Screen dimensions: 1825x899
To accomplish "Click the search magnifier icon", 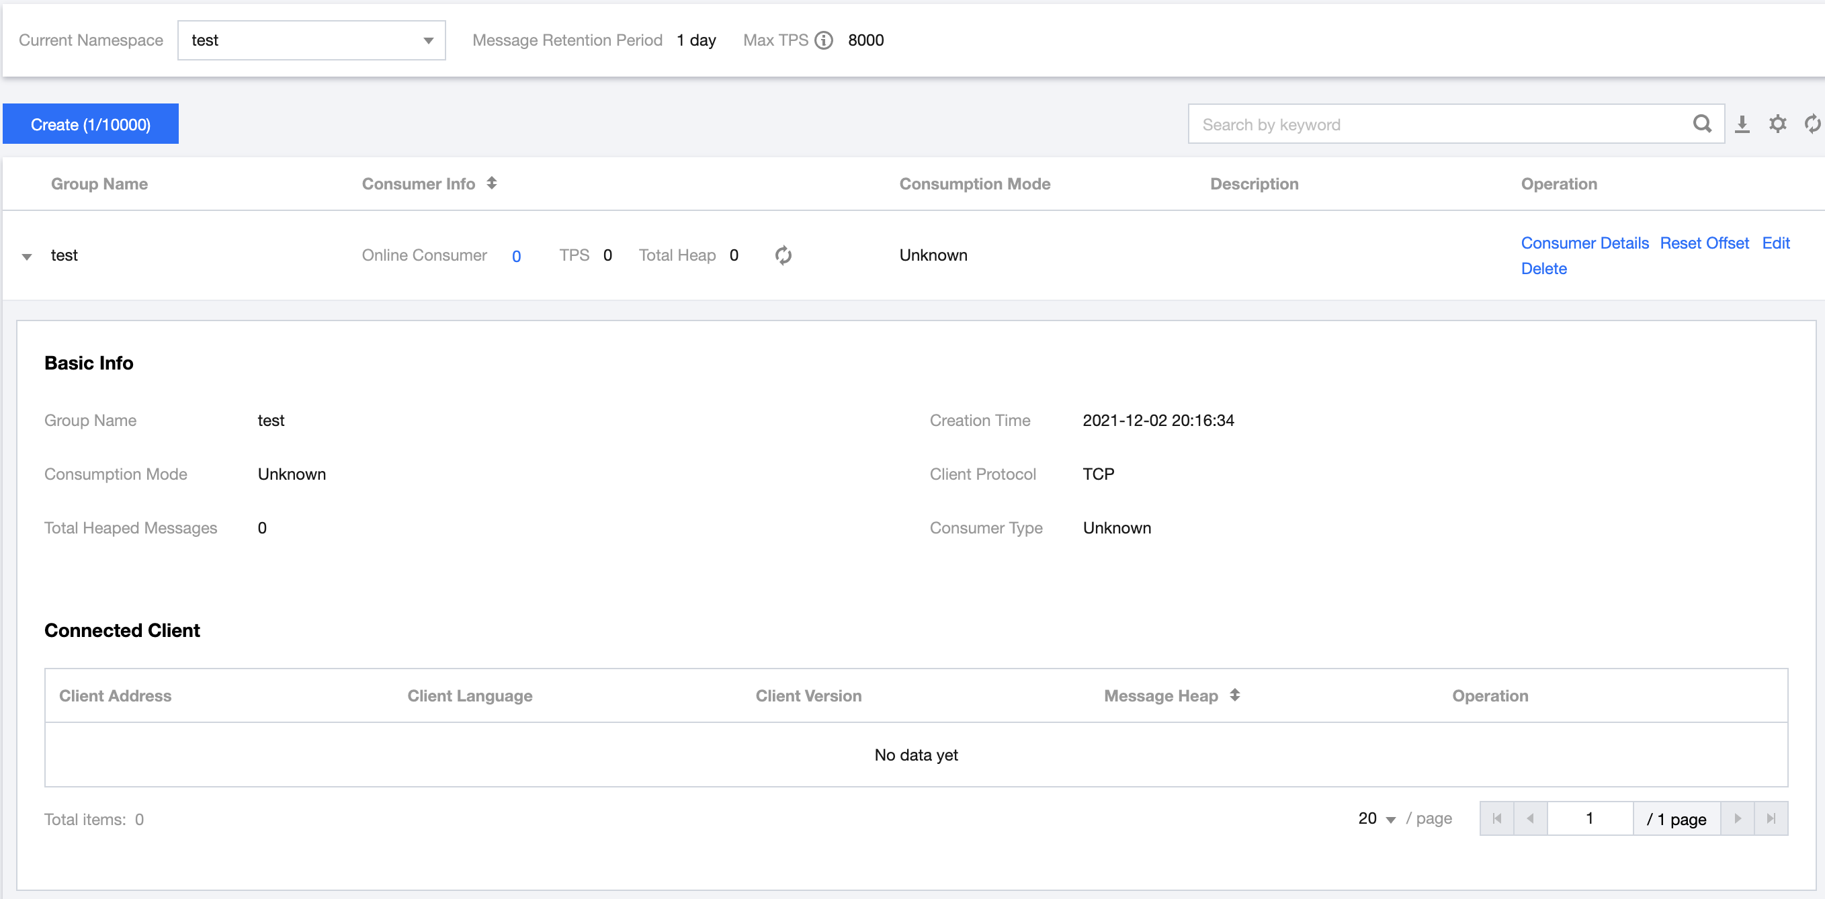I will click(x=1702, y=124).
